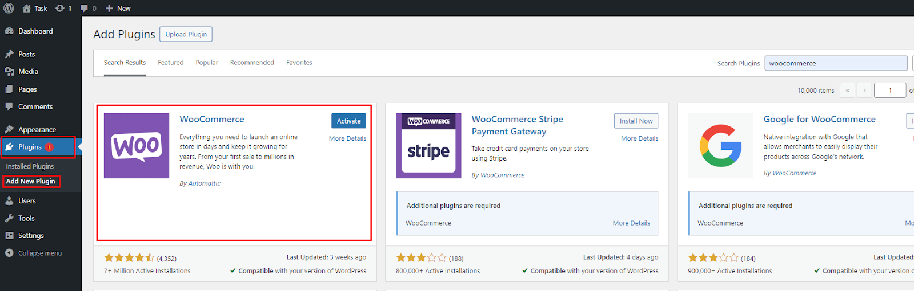Click '7+ Million Active Installations' text
Viewport: 914px width, 291px height.
click(x=147, y=271)
